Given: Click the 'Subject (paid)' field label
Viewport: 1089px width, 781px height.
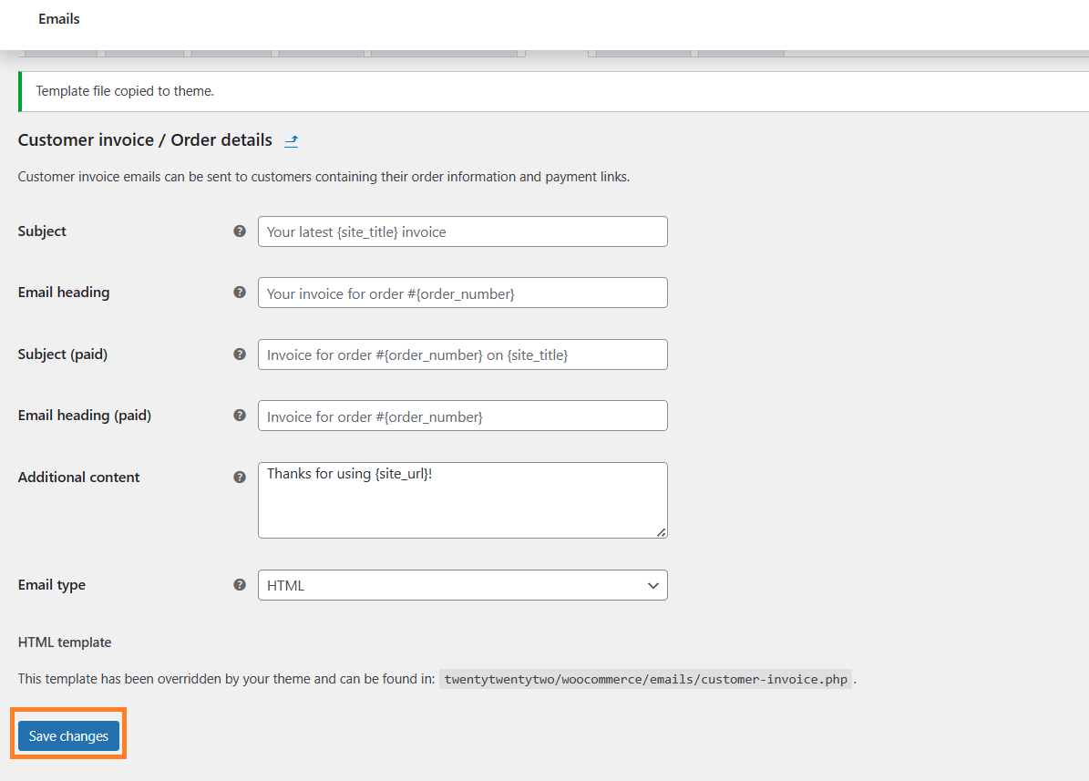Looking at the screenshot, I should (63, 355).
